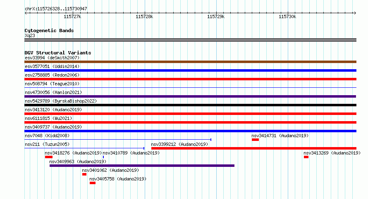
Task: Open the esv3577051 (Uddin2014) variant label
Action: point(52,66)
